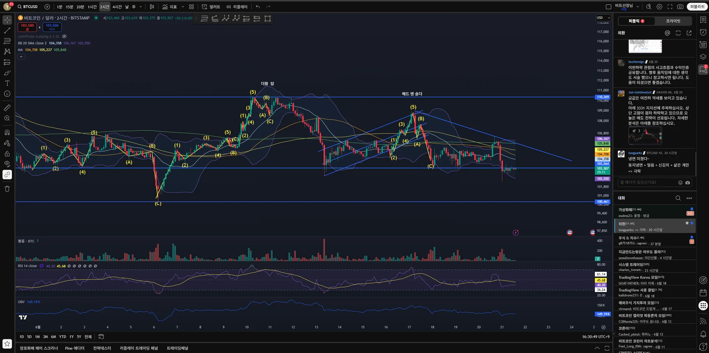709x353 pixels.
Task: Open the chart patterns tool group
Action: (x=7, y=52)
